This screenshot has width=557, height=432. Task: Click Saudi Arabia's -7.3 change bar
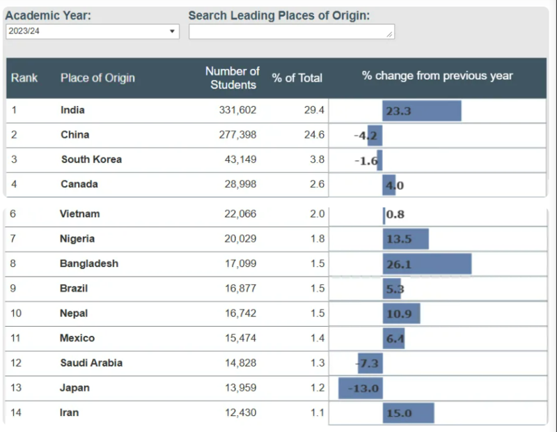click(x=370, y=363)
